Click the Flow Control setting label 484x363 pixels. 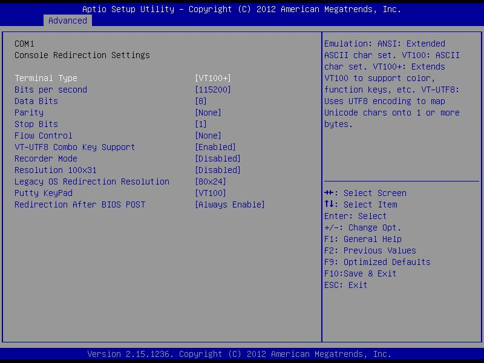point(44,136)
